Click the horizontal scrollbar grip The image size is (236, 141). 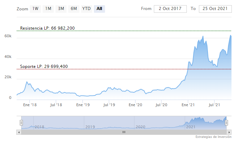click(x=124, y=132)
